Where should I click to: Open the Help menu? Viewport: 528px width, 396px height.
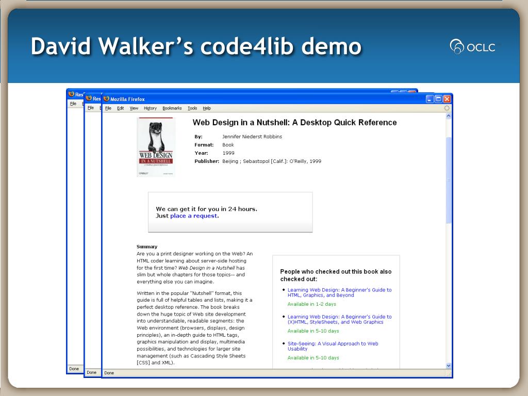click(x=207, y=108)
